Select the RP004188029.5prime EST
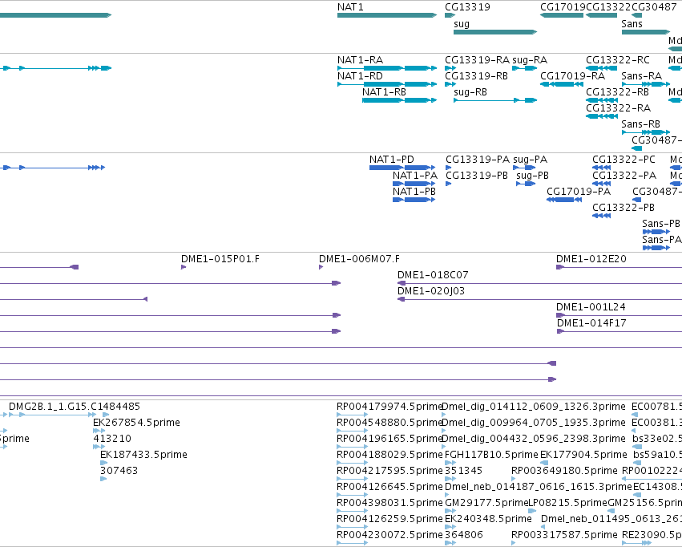The width and height of the screenshot is (682, 547). [x=353, y=463]
